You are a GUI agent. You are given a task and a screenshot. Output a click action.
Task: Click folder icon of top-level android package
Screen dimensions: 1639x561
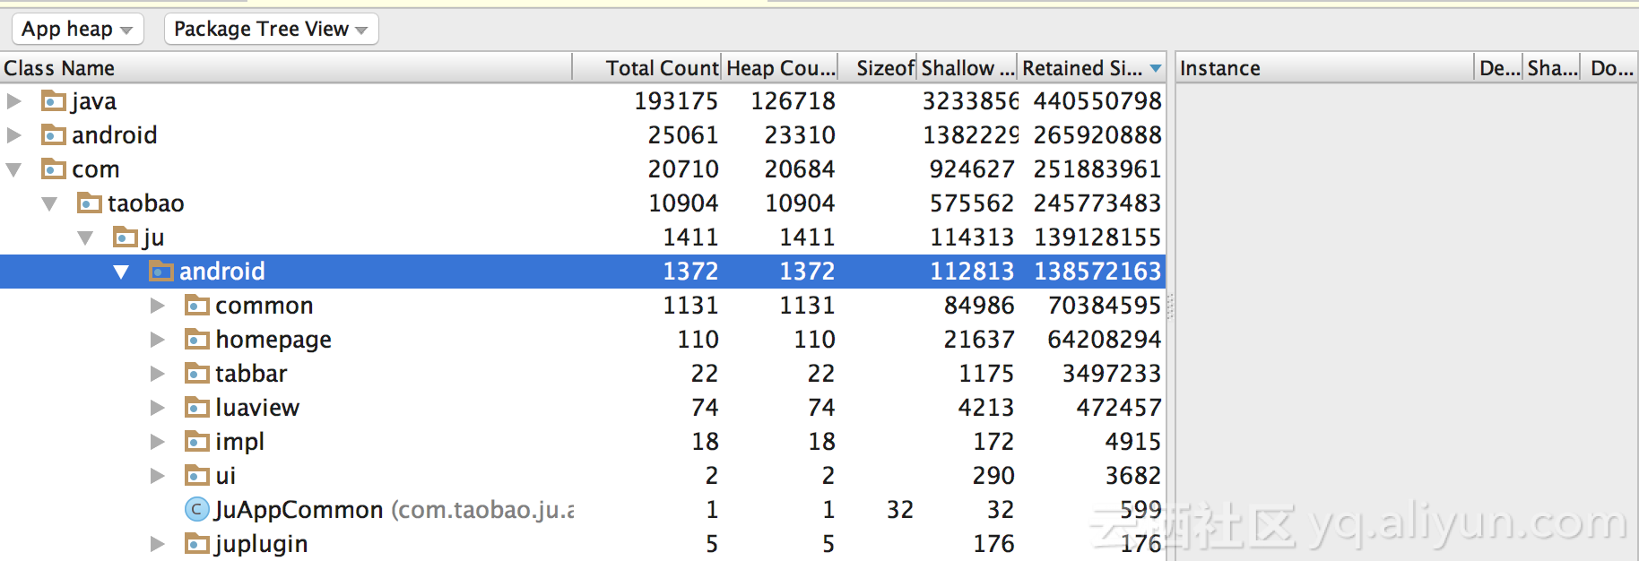(x=54, y=135)
